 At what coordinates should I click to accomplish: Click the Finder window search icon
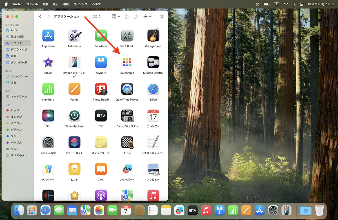pyautogui.click(x=162, y=17)
